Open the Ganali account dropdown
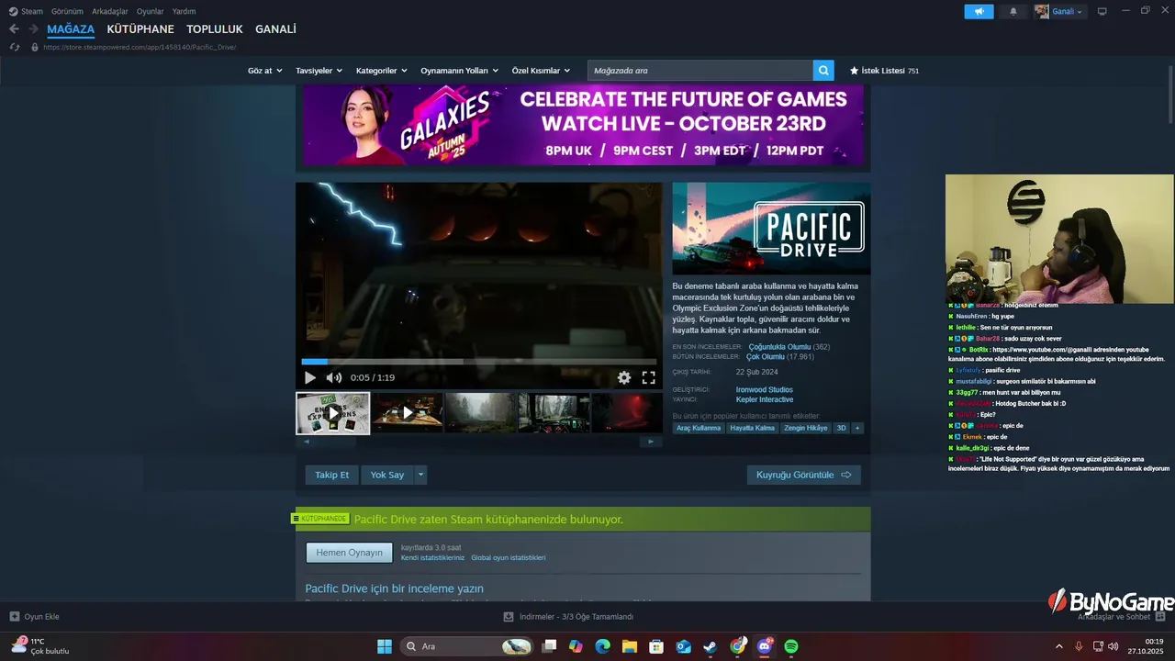The height and width of the screenshot is (661, 1175). pyautogui.click(x=1059, y=11)
